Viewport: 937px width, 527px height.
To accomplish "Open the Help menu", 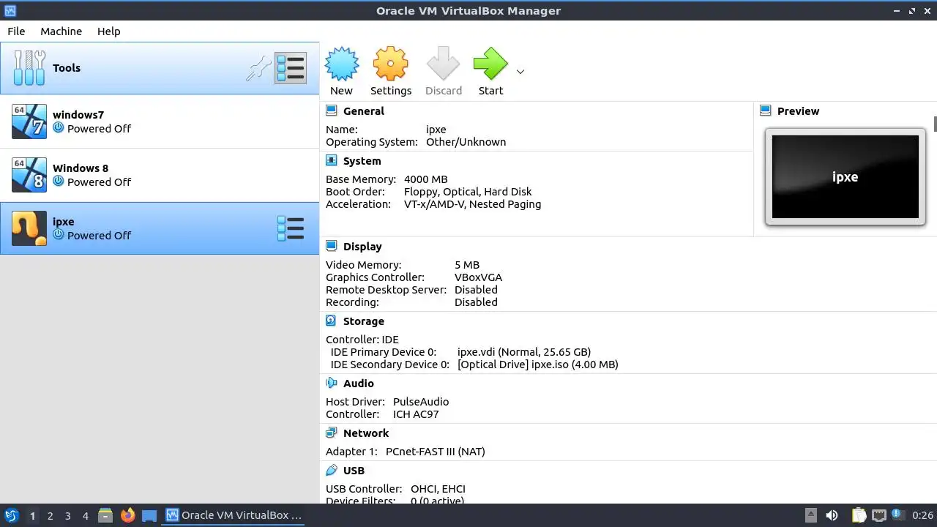I will click(108, 31).
